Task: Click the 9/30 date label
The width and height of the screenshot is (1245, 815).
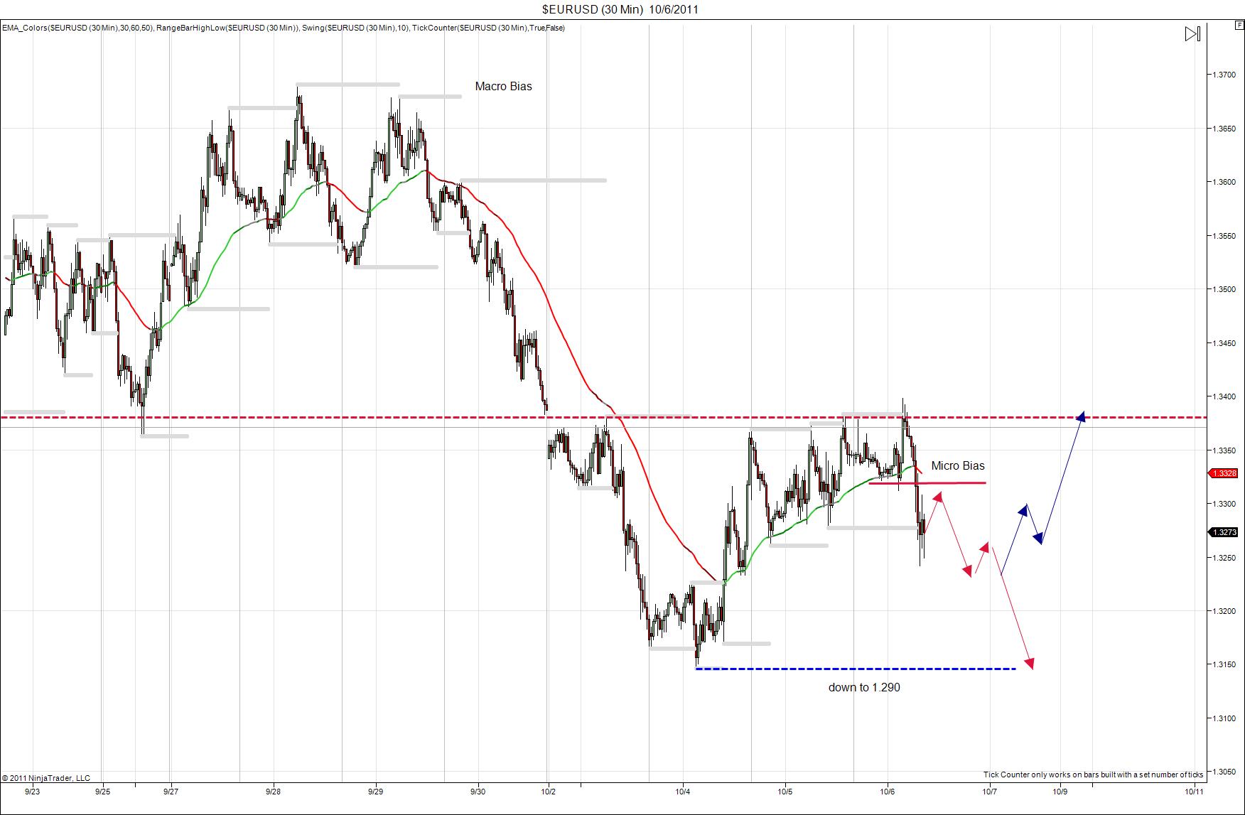Action: pyautogui.click(x=478, y=791)
